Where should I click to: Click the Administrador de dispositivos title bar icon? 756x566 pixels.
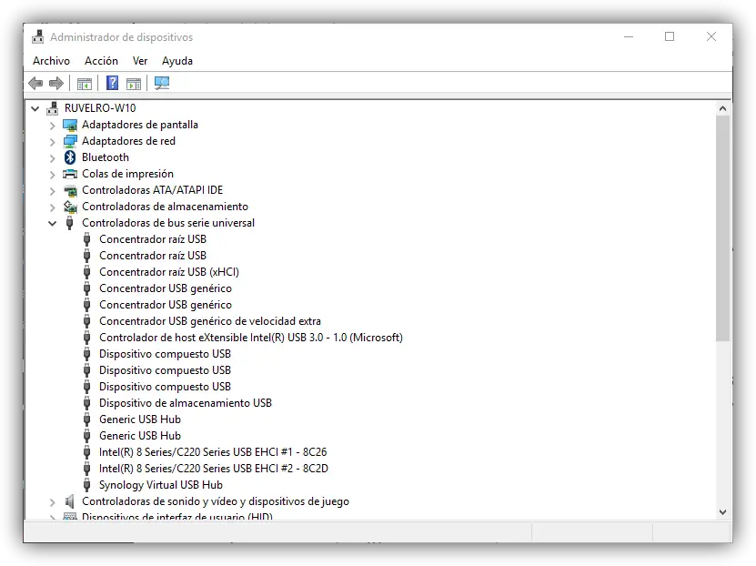37,36
